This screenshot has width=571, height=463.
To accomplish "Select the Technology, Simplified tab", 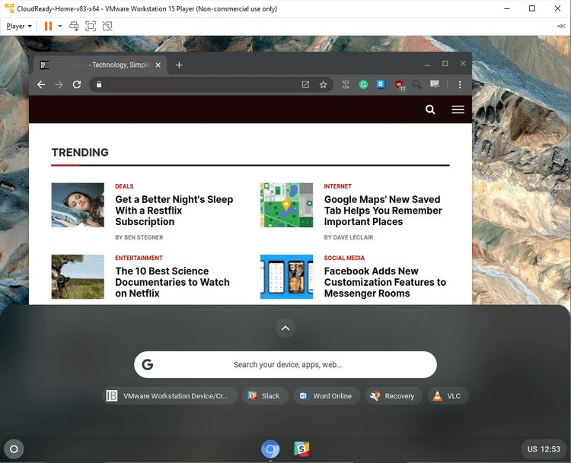I will pyautogui.click(x=100, y=65).
